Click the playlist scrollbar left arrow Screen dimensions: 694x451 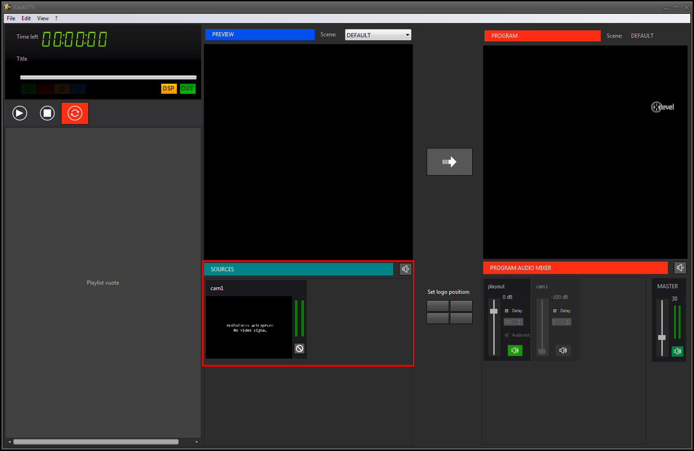click(x=9, y=442)
